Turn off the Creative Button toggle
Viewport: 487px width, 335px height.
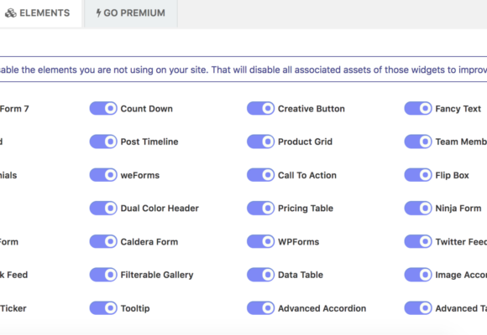[x=260, y=109]
